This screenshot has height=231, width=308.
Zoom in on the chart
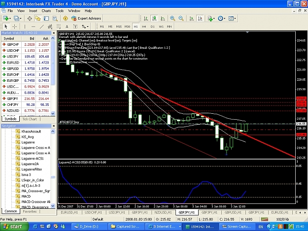pyautogui.click(x=172, y=18)
